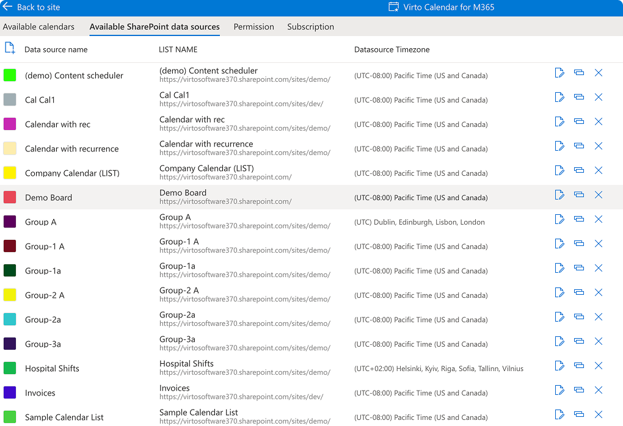Click the Datasource Timezone column header

[392, 49]
